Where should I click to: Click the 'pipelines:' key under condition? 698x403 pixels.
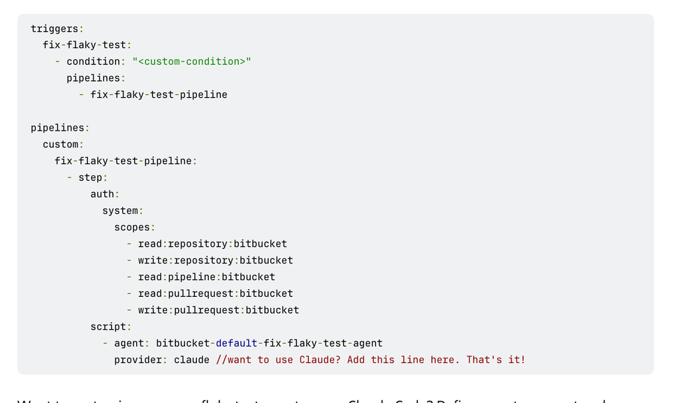tap(96, 78)
